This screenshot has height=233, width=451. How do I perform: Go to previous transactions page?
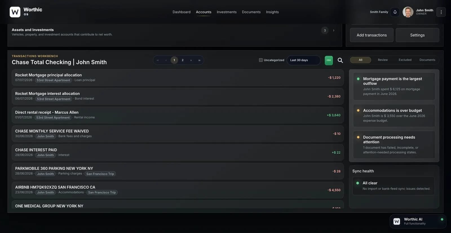tap(166, 60)
